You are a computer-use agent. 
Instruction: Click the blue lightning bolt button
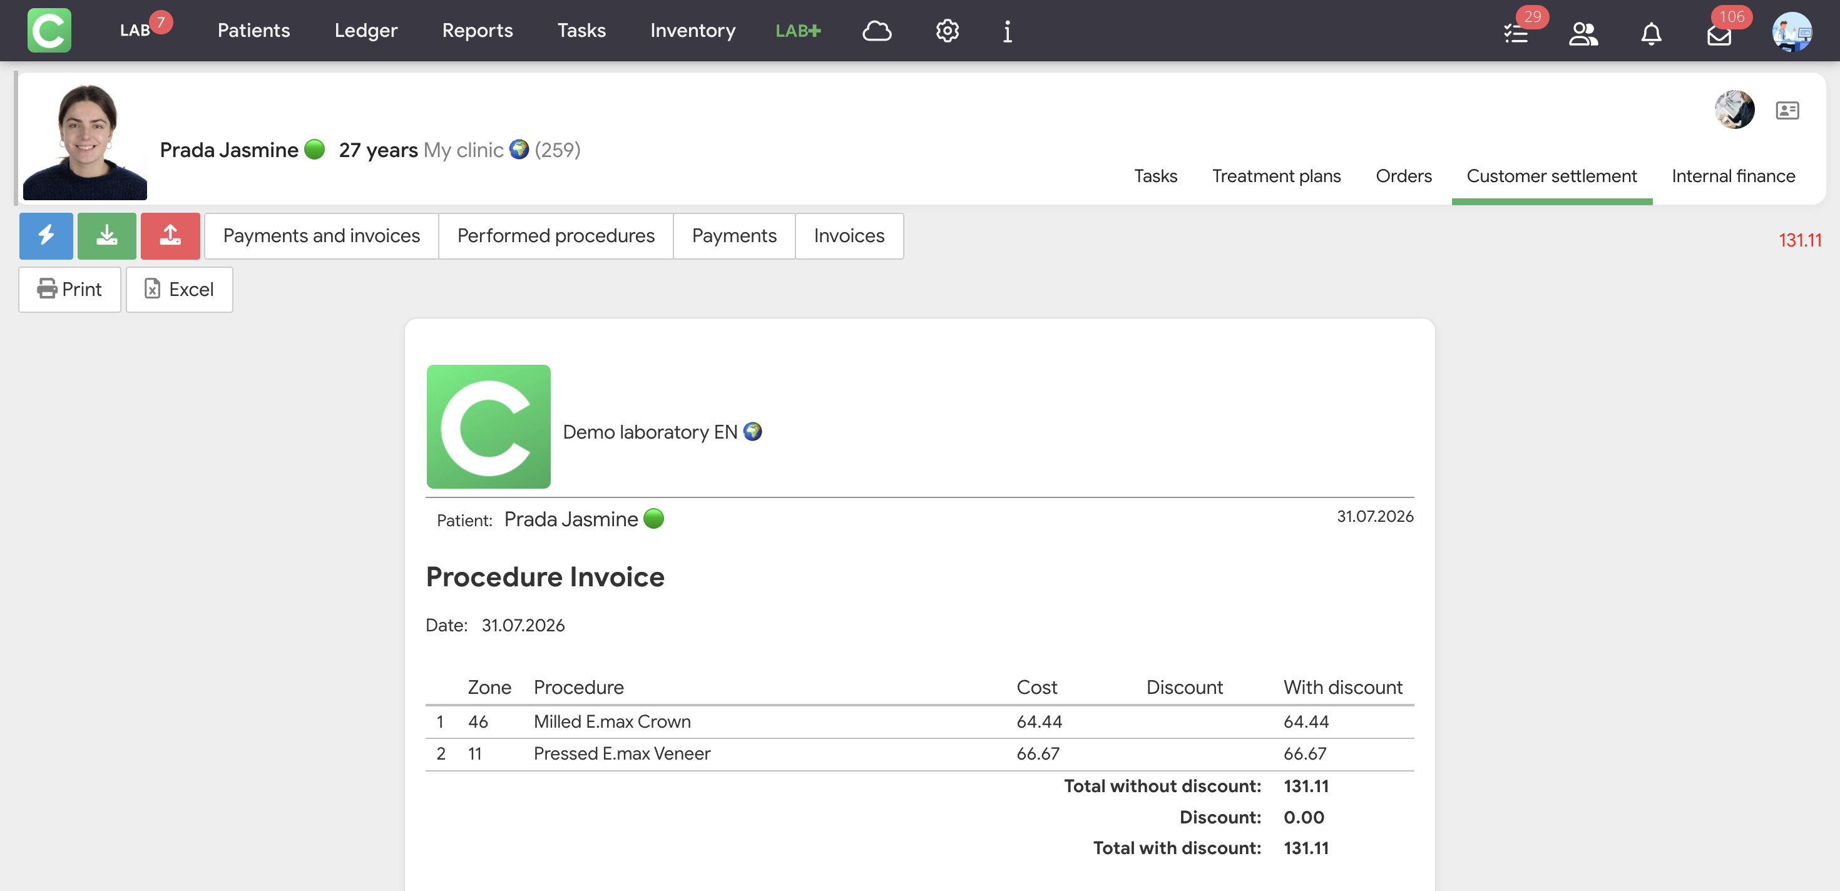click(x=46, y=235)
